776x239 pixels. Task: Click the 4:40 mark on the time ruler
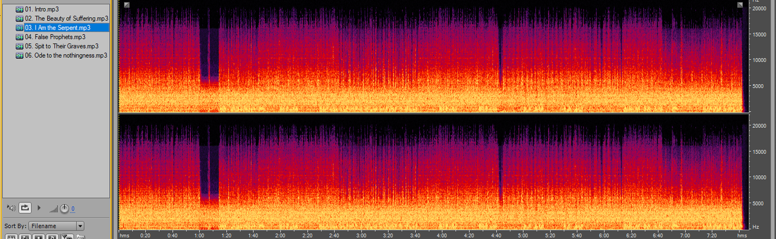tap(496, 235)
